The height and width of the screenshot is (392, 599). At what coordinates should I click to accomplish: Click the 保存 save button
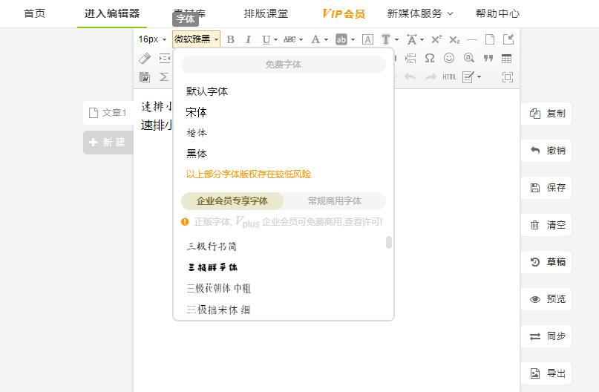pos(546,188)
